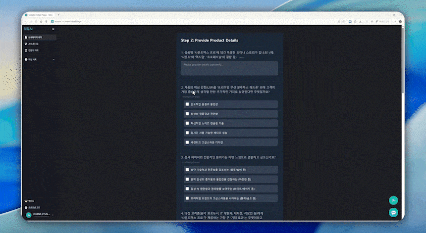Click the 전문가 의뢰 person icon
426x233 pixels.
pyautogui.click(x=26, y=50)
